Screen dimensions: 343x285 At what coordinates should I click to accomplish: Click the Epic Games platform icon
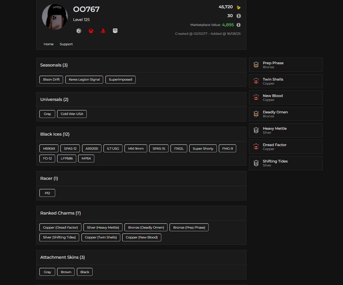[x=115, y=31]
